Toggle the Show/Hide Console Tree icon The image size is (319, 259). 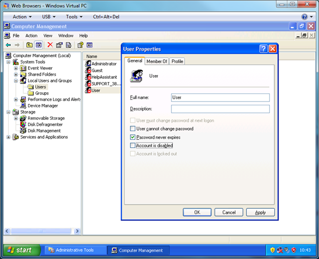click(39, 45)
